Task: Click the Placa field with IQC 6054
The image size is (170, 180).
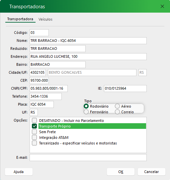Action: pyautogui.click(x=42, y=105)
